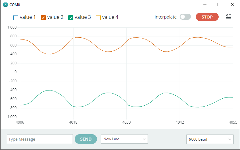
Task: Click the 4042 x-axis label
Action: [x=180, y=122]
